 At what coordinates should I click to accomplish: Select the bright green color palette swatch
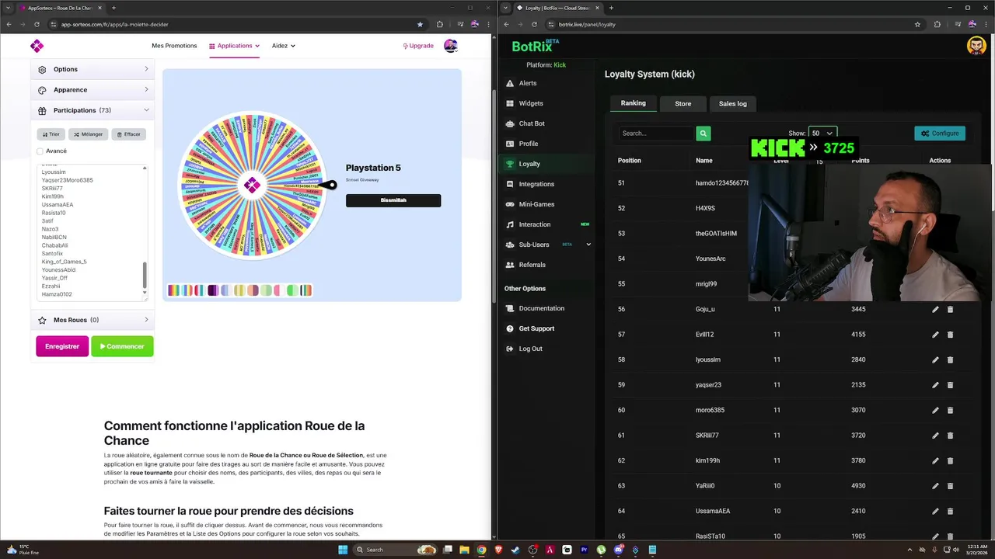coord(292,290)
